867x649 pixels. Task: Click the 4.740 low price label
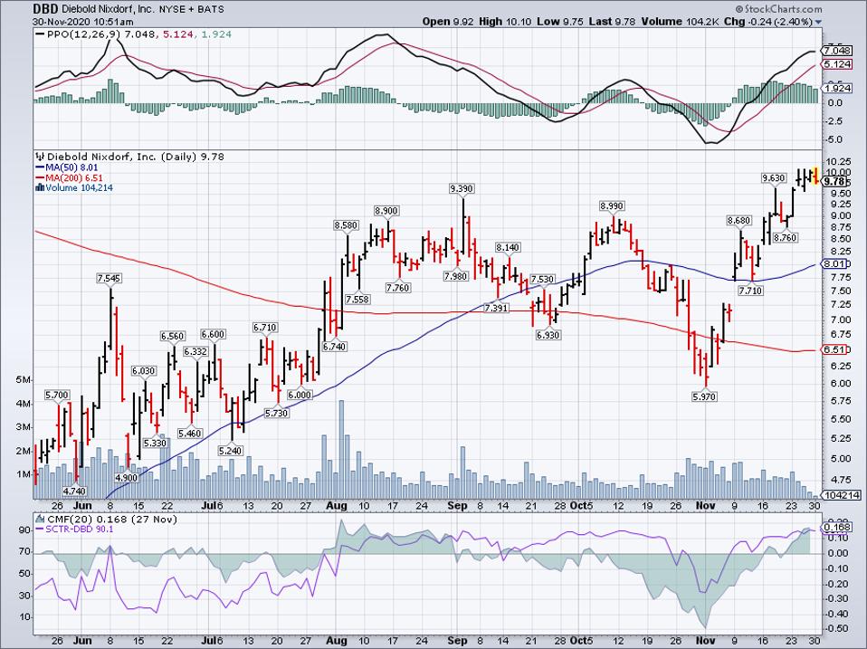pyautogui.click(x=73, y=491)
